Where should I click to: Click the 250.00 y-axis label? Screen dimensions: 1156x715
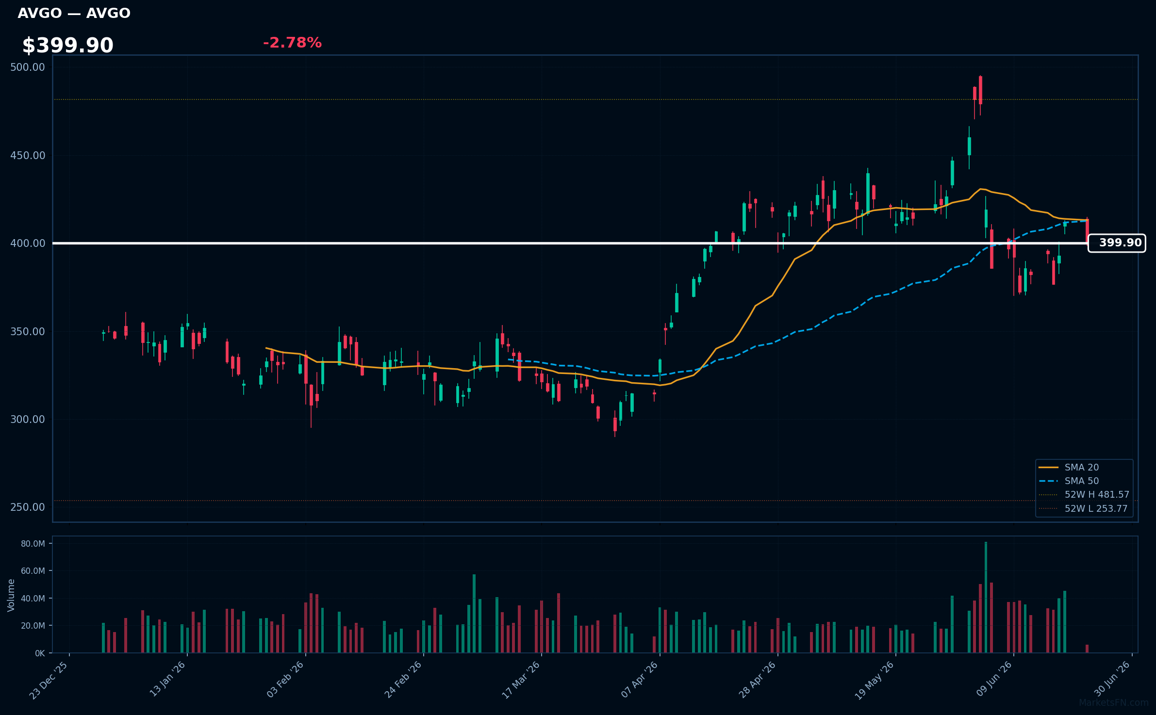(28, 507)
